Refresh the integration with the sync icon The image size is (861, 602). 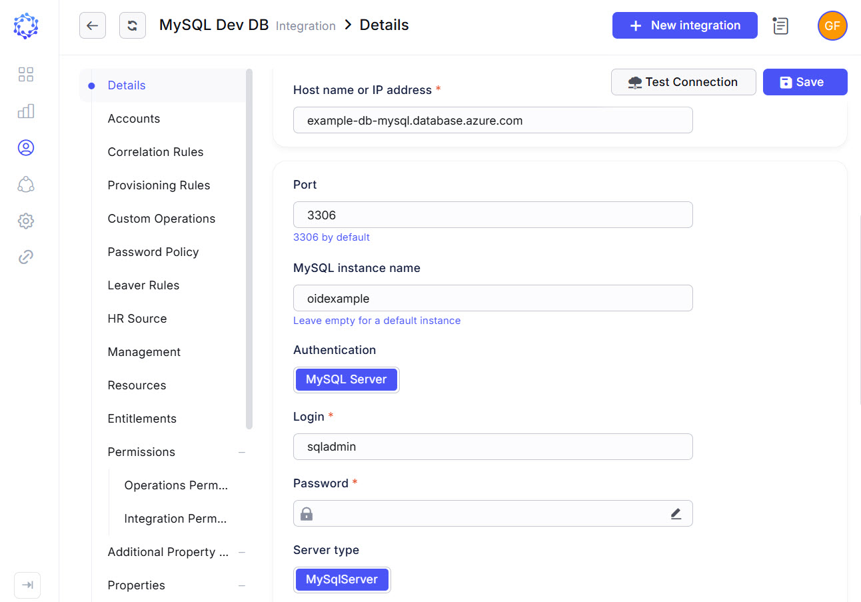coord(133,25)
